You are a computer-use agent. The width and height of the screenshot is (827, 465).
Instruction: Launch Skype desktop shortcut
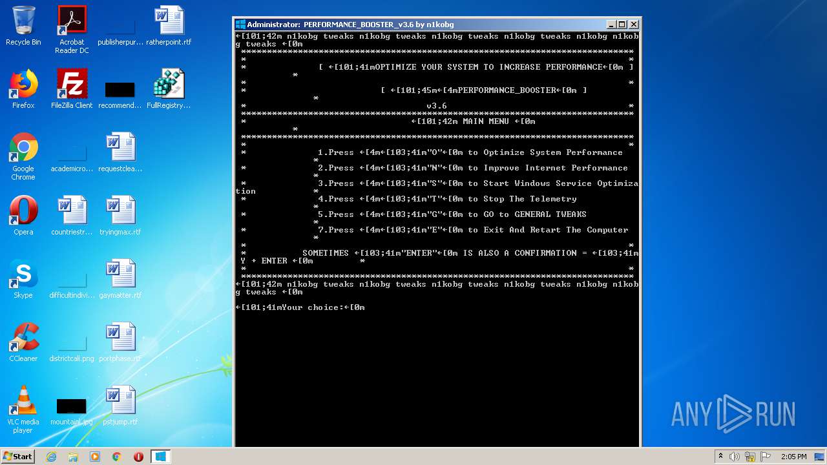[x=23, y=279]
